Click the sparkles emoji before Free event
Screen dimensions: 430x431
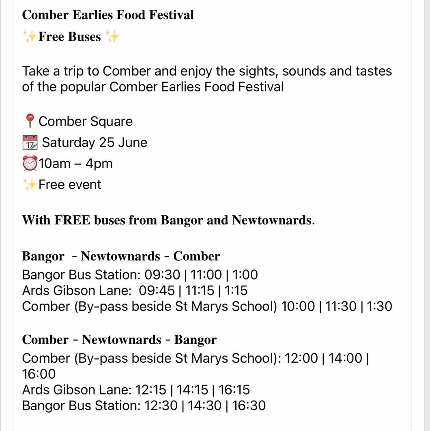coord(30,184)
